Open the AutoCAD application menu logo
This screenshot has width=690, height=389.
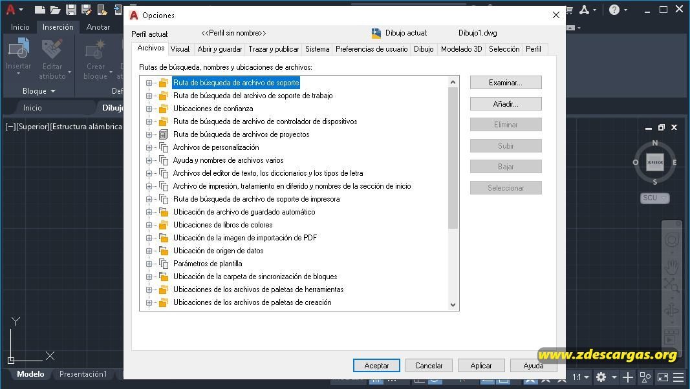[x=11, y=9]
